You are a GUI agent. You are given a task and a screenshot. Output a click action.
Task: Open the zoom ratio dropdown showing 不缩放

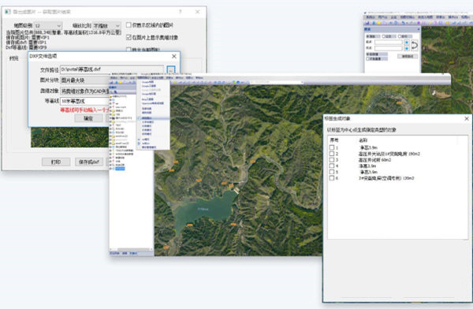(106, 26)
